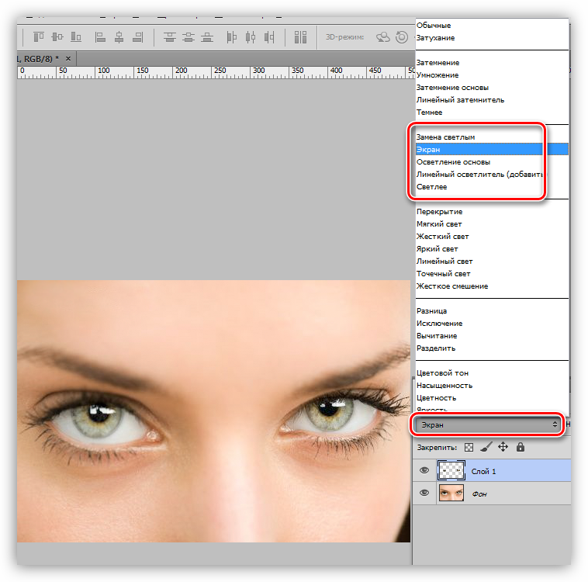The image size is (588, 582).
Task: Choose the Разница blend mode
Action: 431,310
